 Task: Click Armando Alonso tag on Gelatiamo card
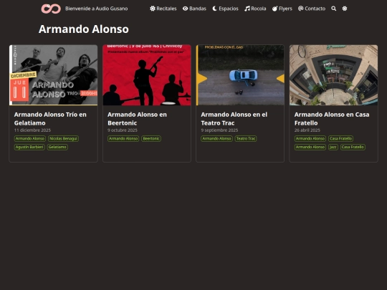tap(30, 139)
